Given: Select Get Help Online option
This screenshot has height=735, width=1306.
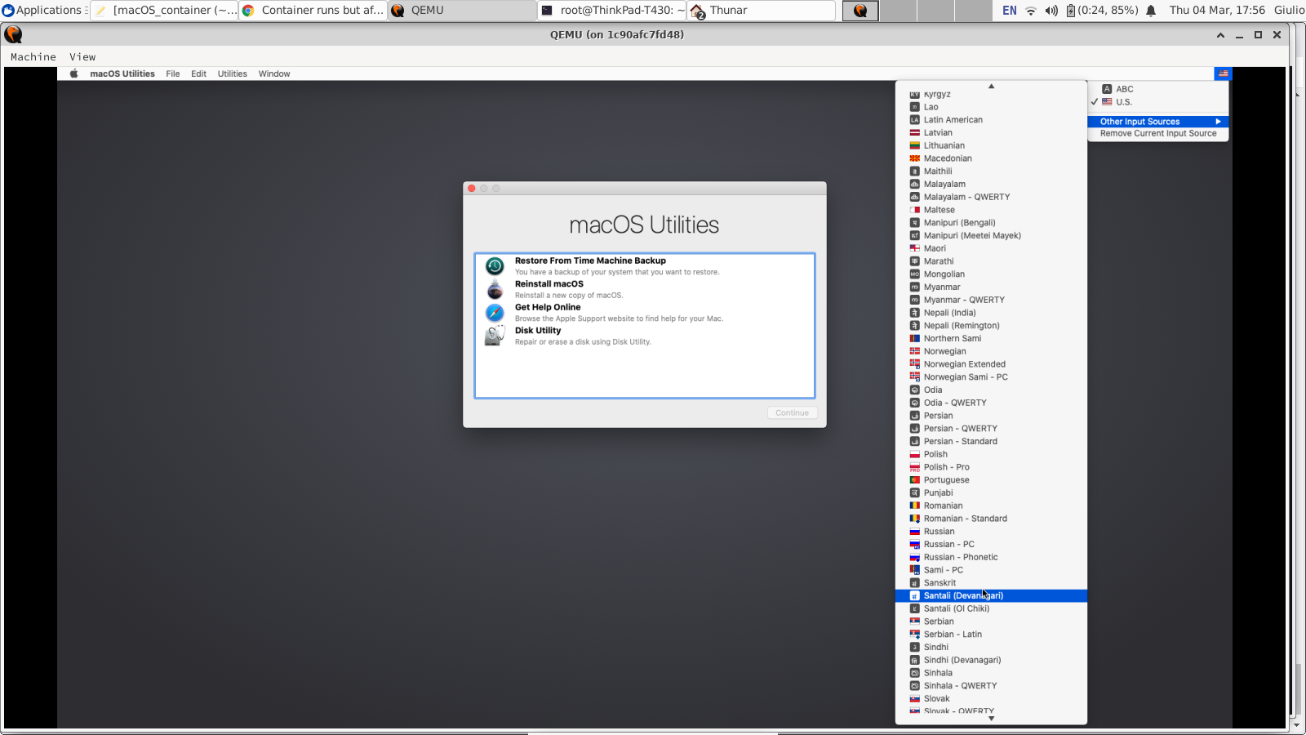Looking at the screenshot, I should coord(645,313).
